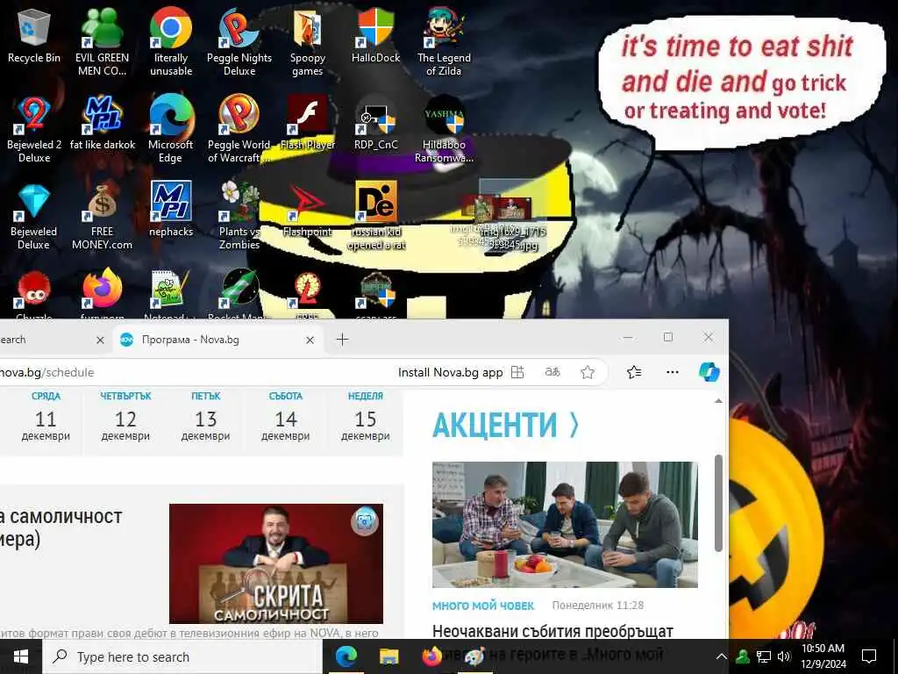Screen dimensions: 898x674
Task: Open the Windows Start menu
Action: (21, 656)
